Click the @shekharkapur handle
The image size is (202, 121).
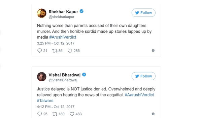click(62, 17)
